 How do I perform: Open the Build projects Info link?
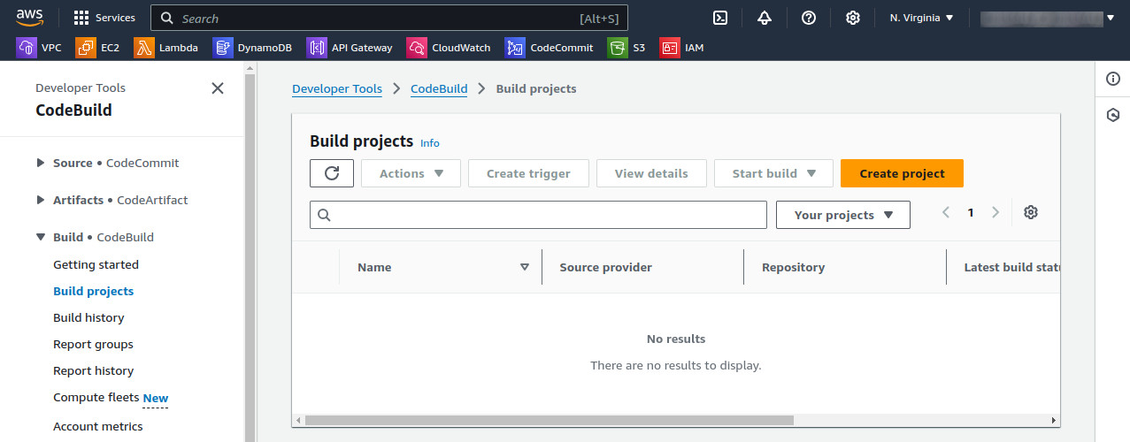429,143
